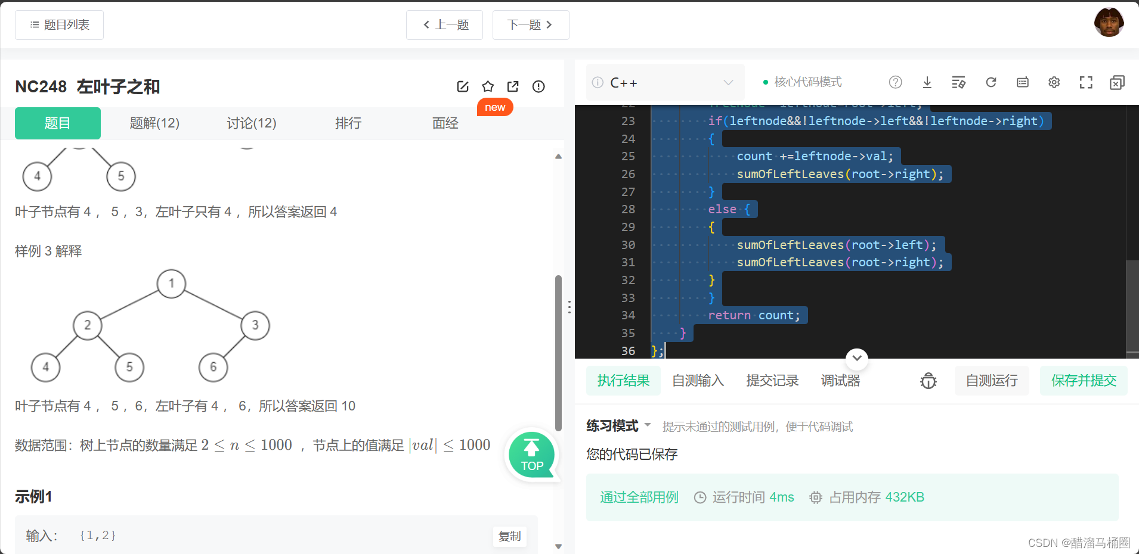
Task: Go to previous problem 上一题
Action: [x=444, y=25]
